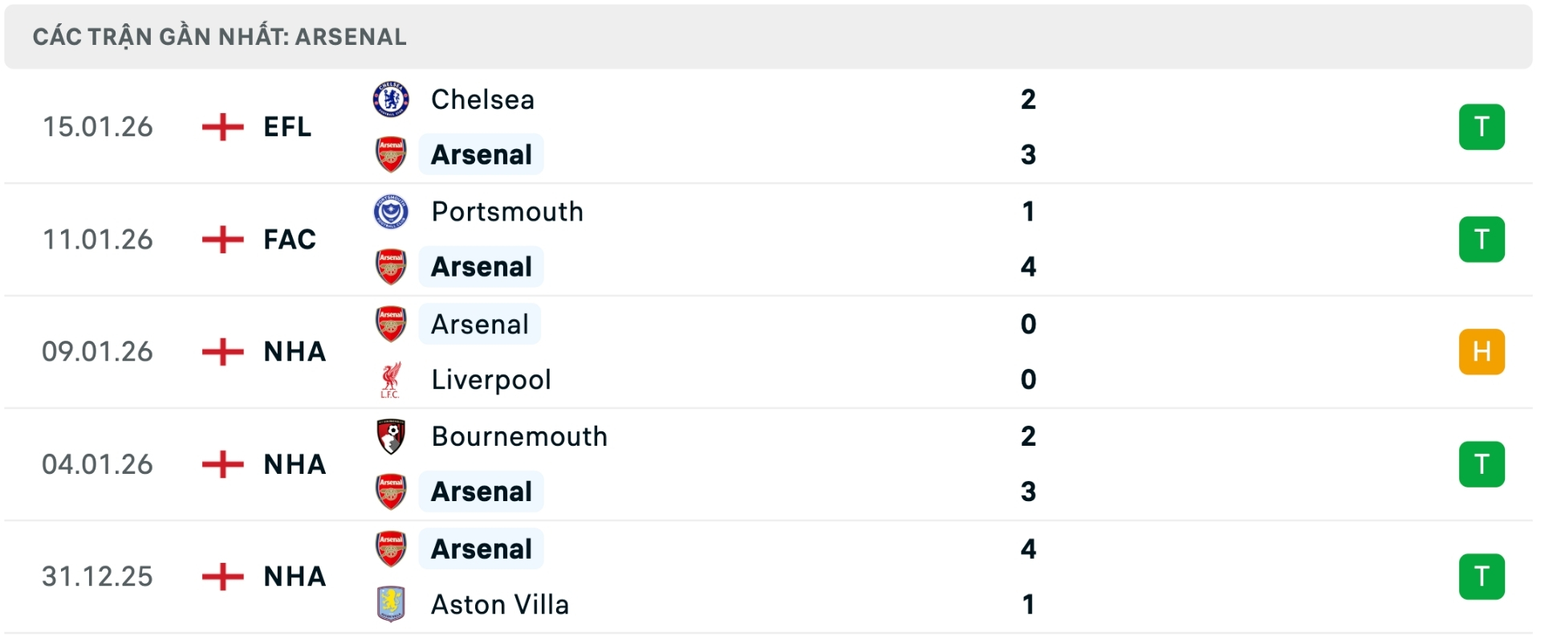
Task: Click the 15.01.26 match date
Action: 97,127
